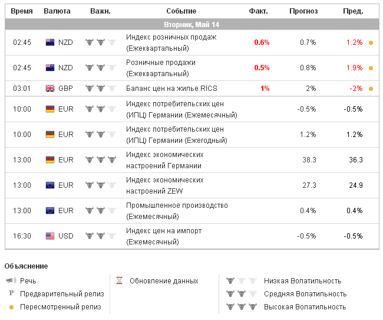Click the Событие column header
383x320 pixels.
(x=181, y=11)
